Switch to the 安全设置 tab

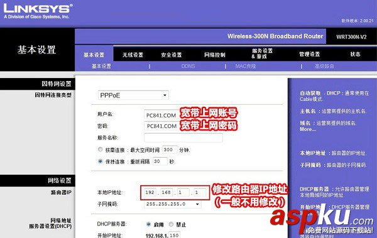pos(172,55)
